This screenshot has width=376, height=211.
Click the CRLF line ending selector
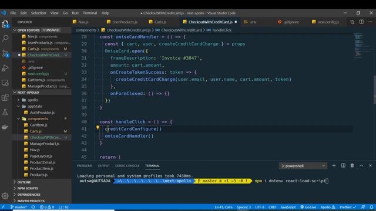(x=272, y=207)
